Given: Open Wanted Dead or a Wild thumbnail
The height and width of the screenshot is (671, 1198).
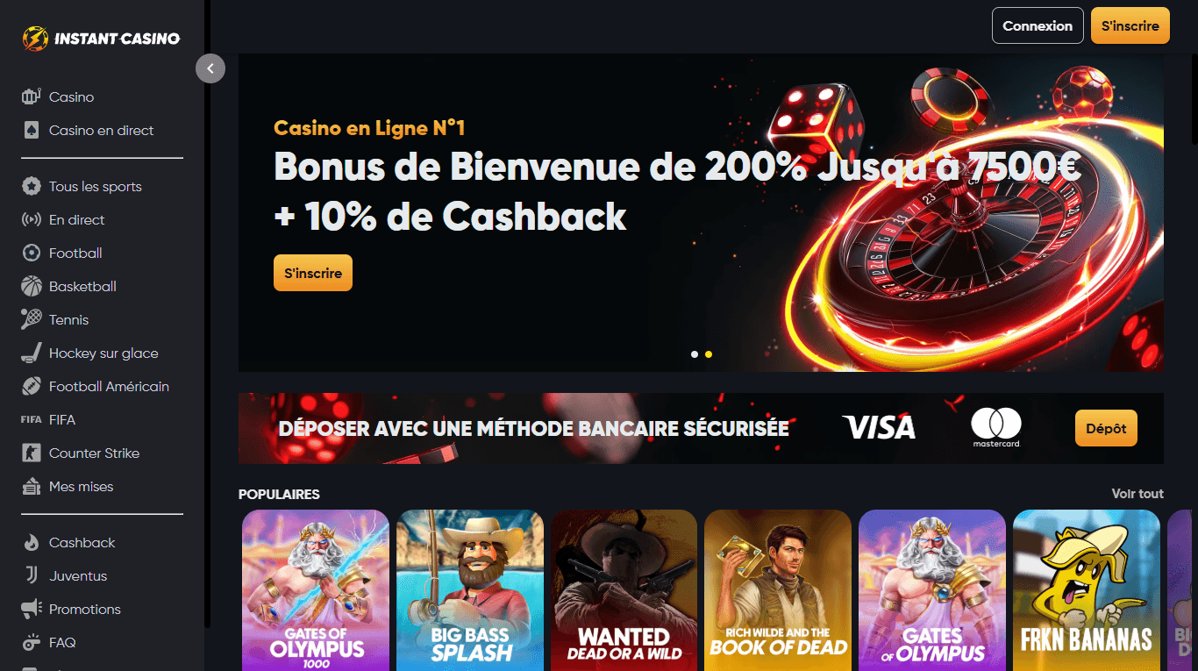Looking at the screenshot, I should 624,590.
